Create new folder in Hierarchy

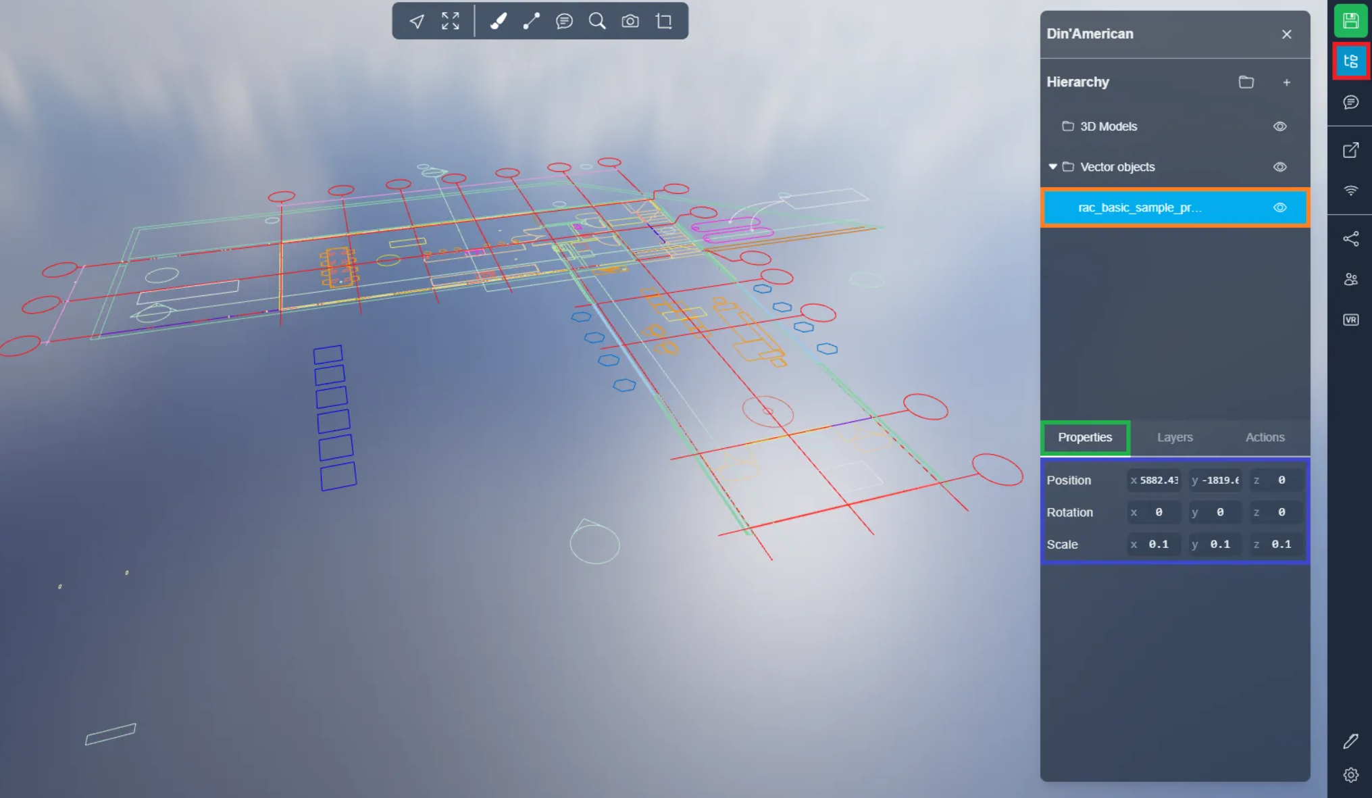tap(1246, 82)
